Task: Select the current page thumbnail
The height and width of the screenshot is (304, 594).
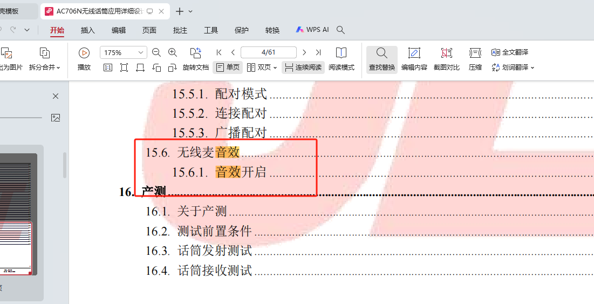Action: click(16, 248)
